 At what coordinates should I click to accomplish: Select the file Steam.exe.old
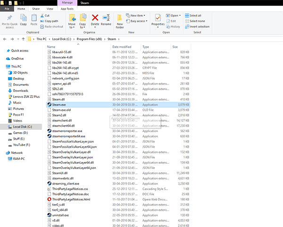[x=118, y=110]
